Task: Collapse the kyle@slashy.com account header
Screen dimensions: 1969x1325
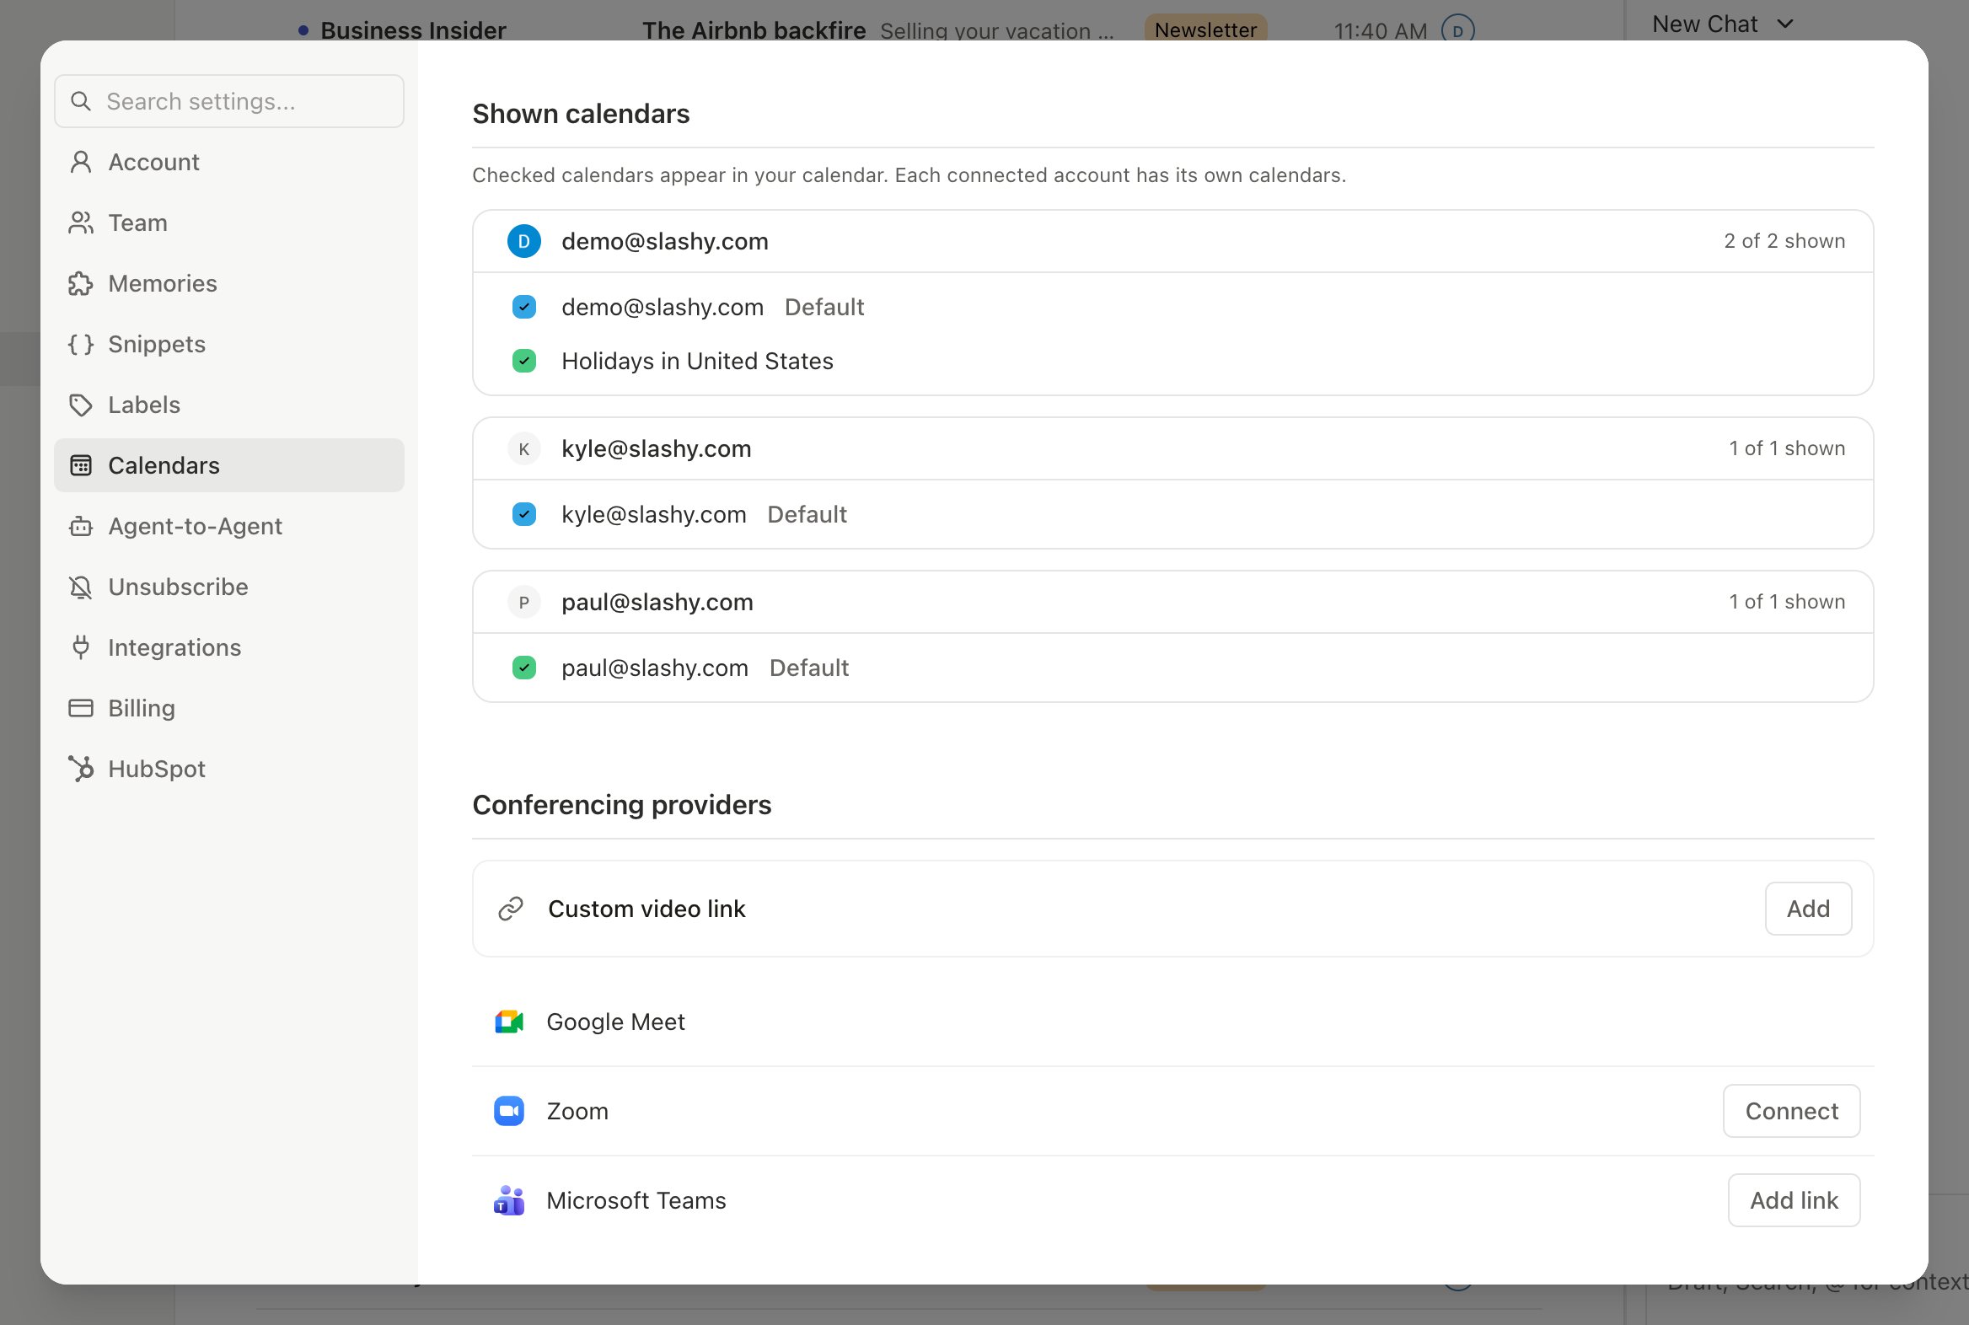Action: [1173, 448]
